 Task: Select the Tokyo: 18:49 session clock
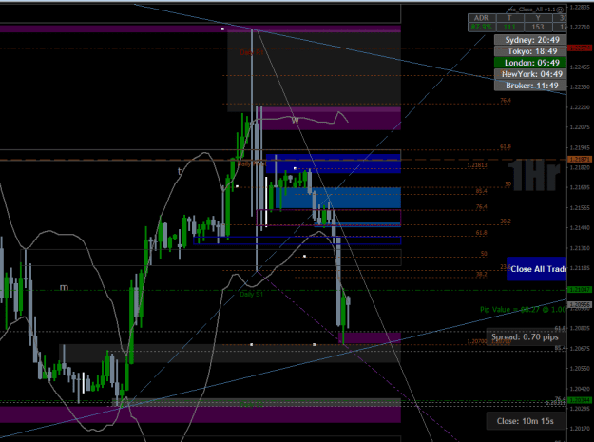530,51
